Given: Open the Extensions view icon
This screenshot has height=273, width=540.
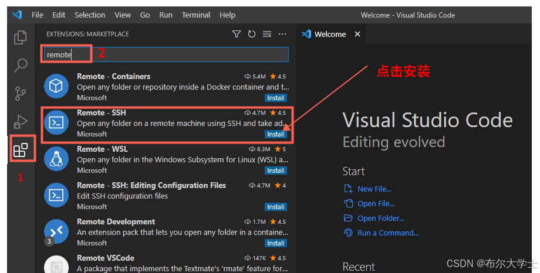Looking at the screenshot, I should click(21, 150).
